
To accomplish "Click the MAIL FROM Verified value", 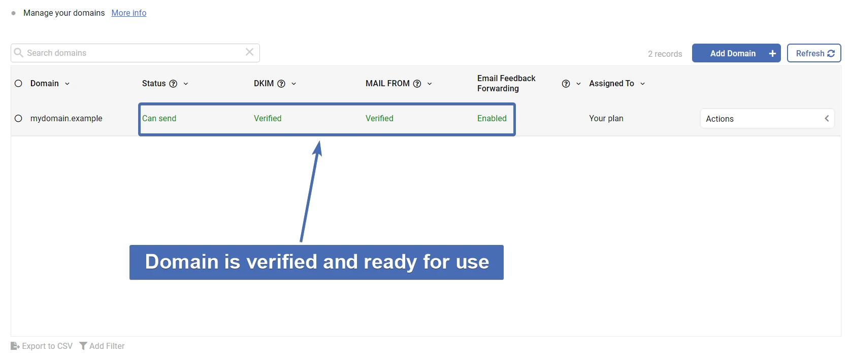I will (x=379, y=118).
